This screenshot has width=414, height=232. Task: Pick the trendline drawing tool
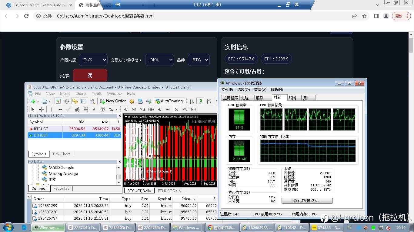(x=69, y=109)
